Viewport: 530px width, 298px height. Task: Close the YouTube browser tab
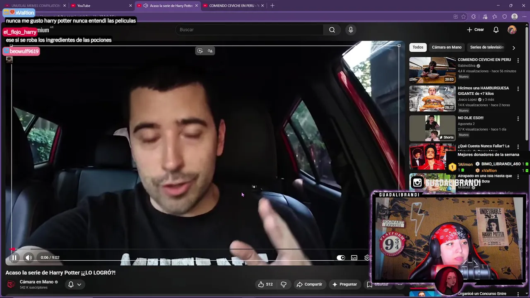pyautogui.click(x=130, y=5)
